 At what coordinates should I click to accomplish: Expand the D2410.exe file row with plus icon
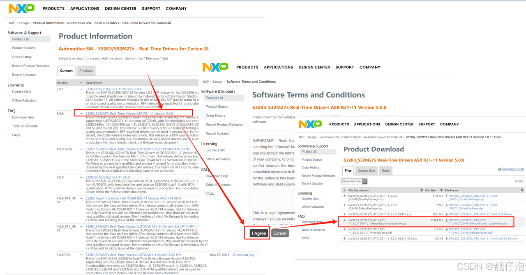pyautogui.click(x=345, y=214)
